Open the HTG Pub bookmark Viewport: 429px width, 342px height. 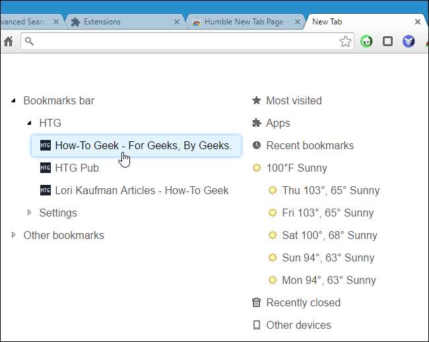[x=77, y=168]
